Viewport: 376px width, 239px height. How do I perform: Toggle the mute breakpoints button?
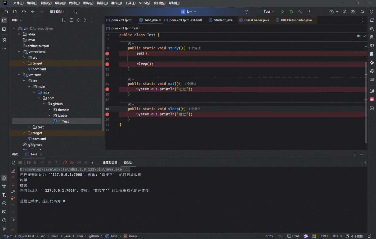pos(72,162)
